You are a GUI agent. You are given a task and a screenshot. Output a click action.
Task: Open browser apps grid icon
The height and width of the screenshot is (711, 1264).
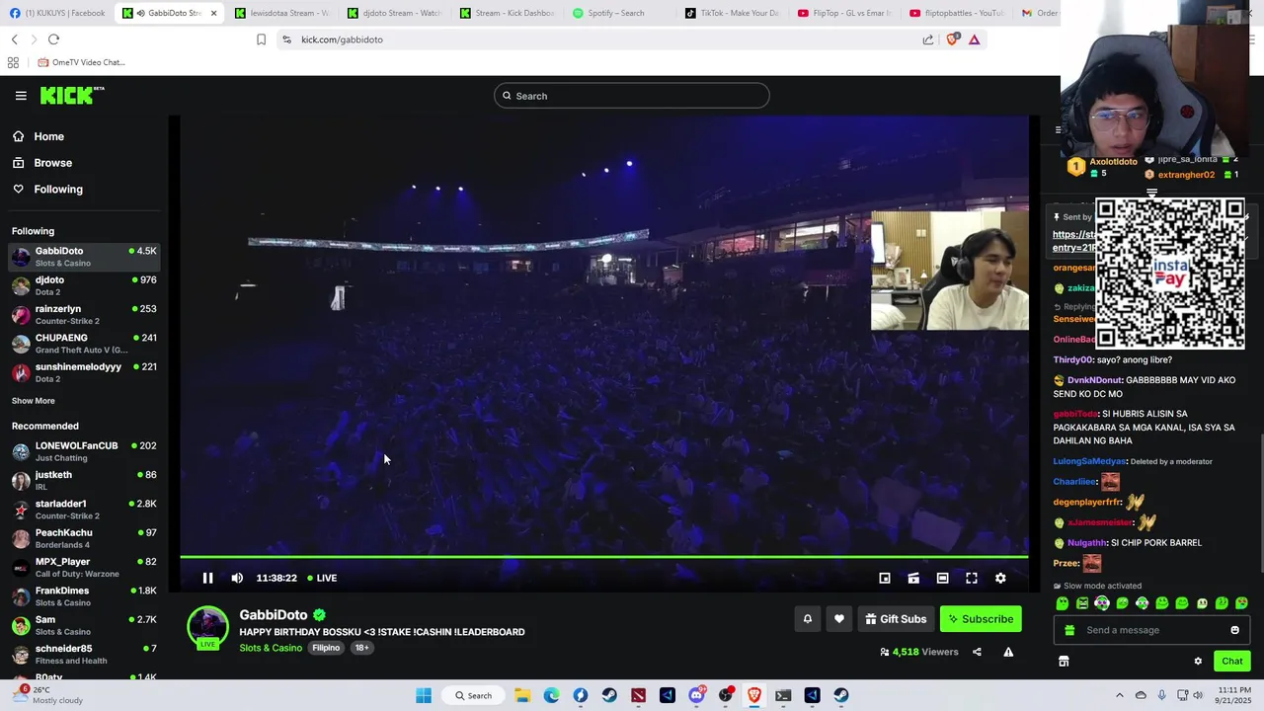point(13,62)
